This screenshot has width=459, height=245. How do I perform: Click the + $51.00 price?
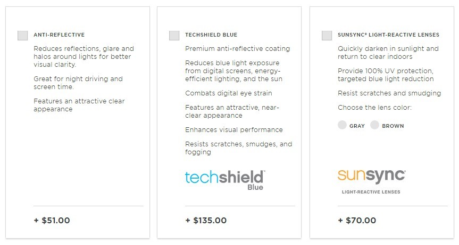[52, 221]
